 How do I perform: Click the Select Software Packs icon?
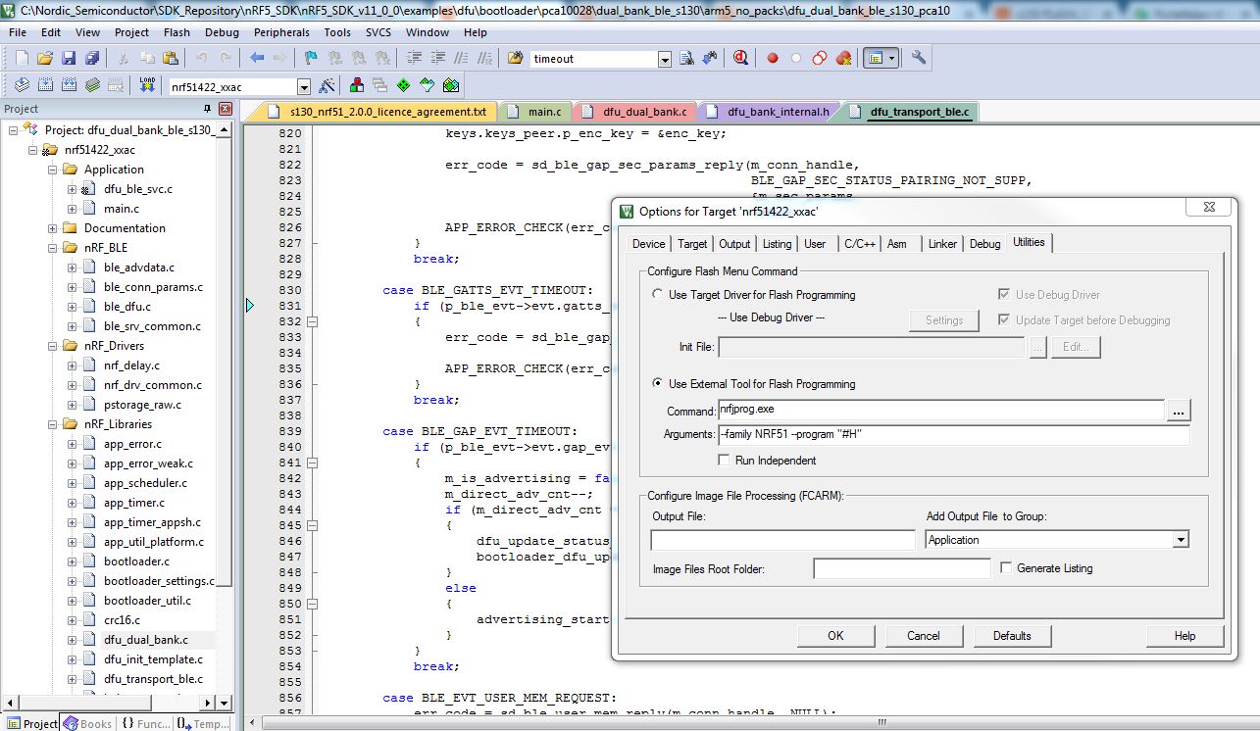pos(427,86)
